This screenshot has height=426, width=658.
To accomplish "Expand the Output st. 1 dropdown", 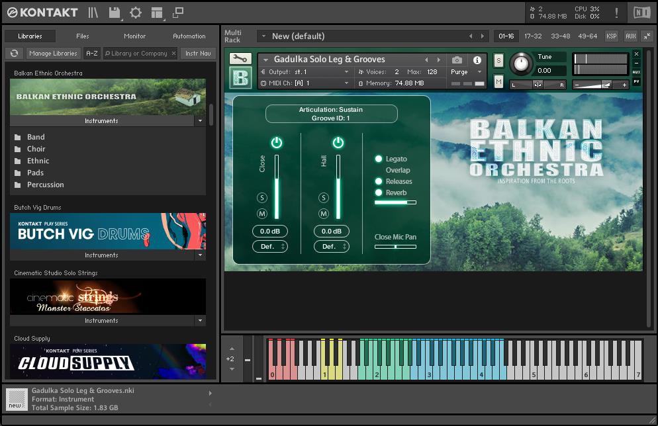I will tap(346, 72).
